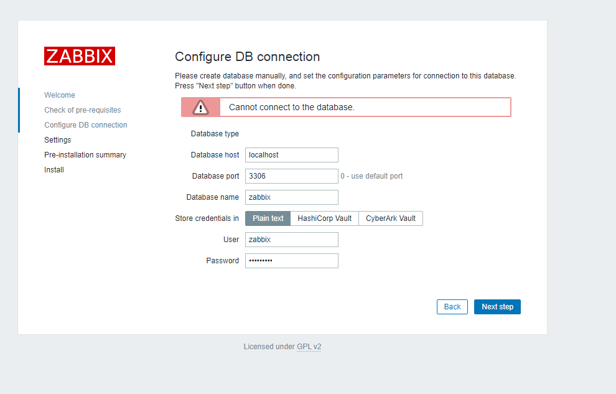Viewport: 616px width, 394px height.
Task: Open the GPL v2 license link
Action: [309, 347]
